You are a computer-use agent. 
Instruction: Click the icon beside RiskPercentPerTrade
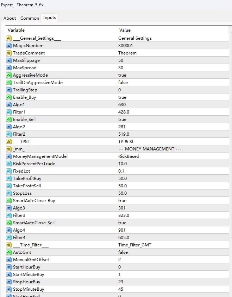(9, 164)
